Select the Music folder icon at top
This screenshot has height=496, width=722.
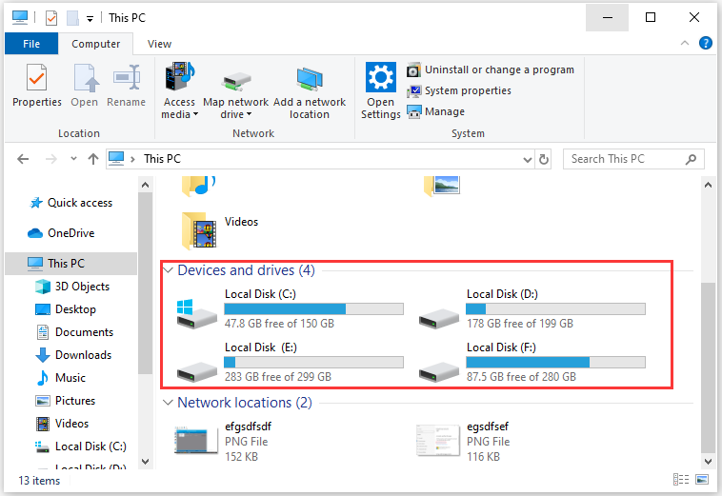199,186
